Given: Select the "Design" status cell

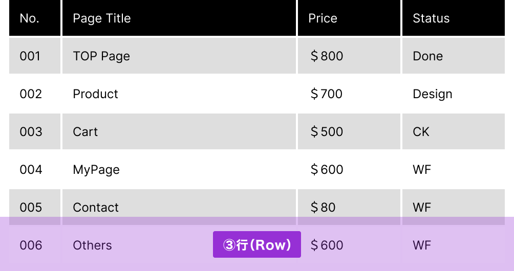Looking at the screenshot, I should coord(433,94).
